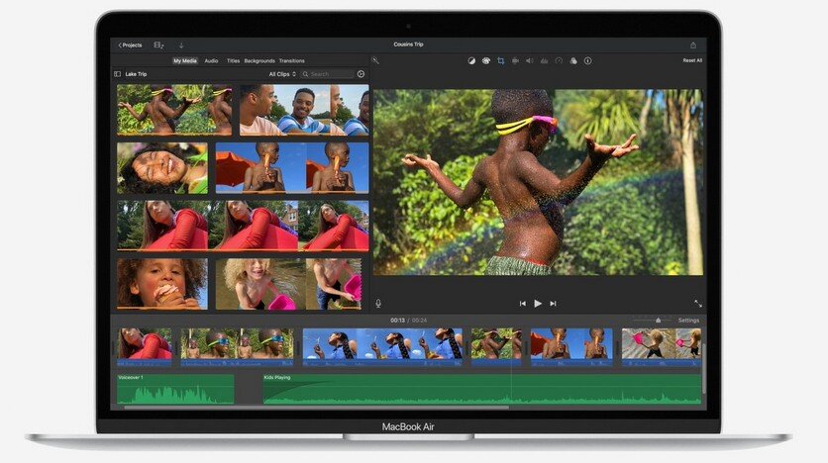Select boy with popsicle browser clip
Image resolution: width=828 pixels, height=463 pixels.
(x=292, y=168)
